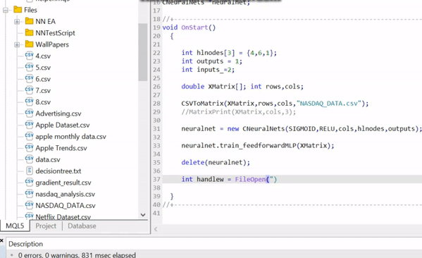Click the OnStart function name
422x258 pixels.
tap(194, 27)
